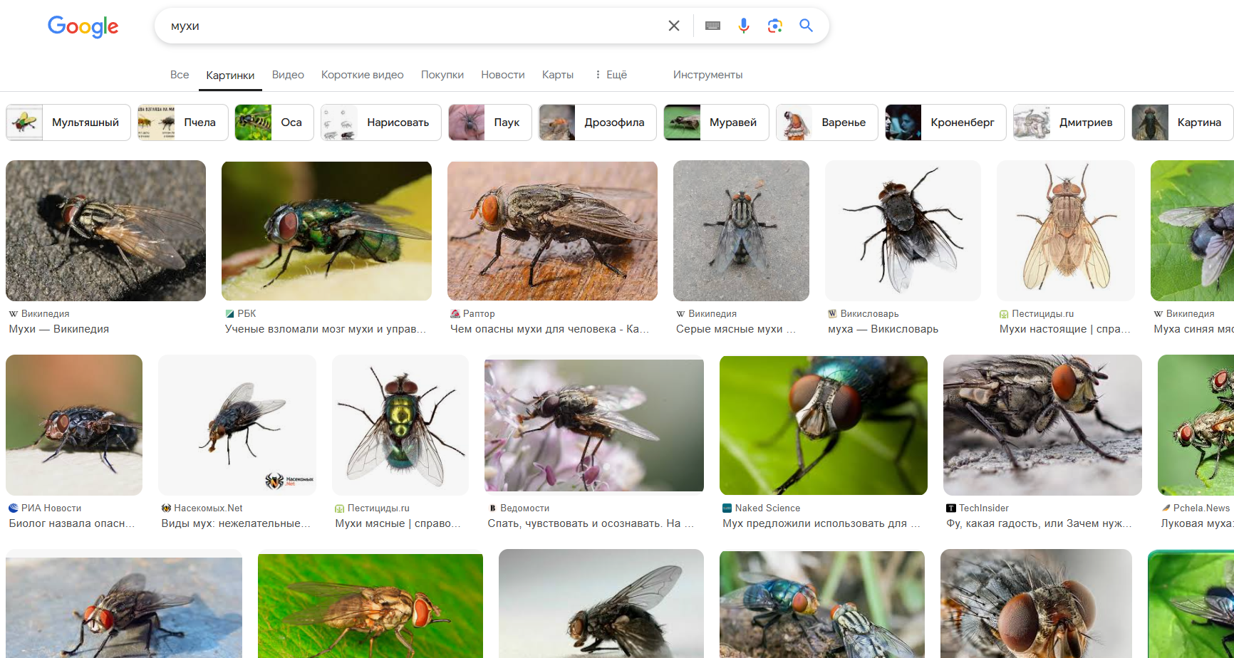Open 'Ученые взломали мозг мухи' link
Screen dimensions: 1234x658
326,329
